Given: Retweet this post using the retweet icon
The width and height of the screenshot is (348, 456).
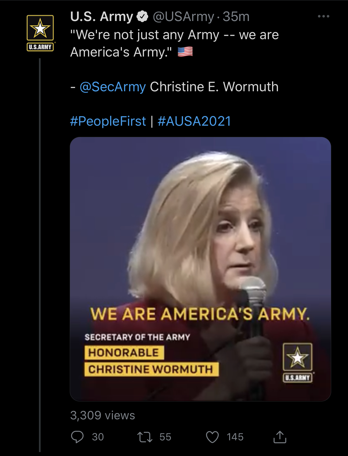Looking at the screenshot, I should coord(145,437).
